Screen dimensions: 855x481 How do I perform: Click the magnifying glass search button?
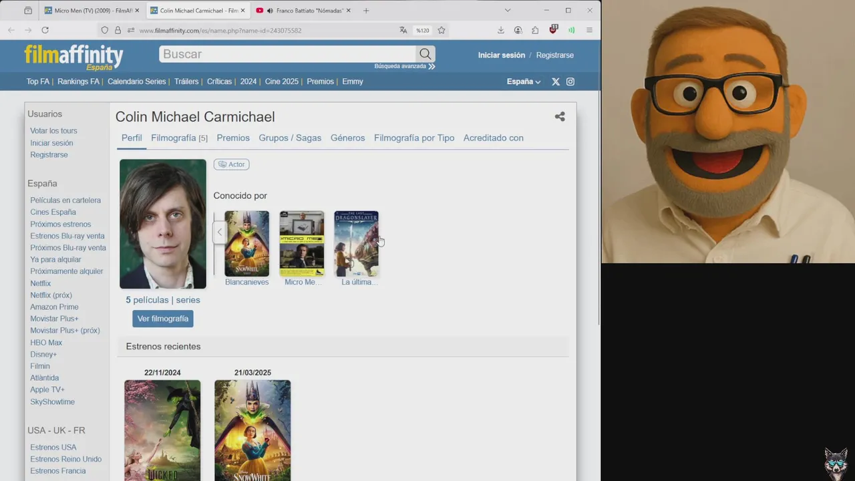coord(425,54)
